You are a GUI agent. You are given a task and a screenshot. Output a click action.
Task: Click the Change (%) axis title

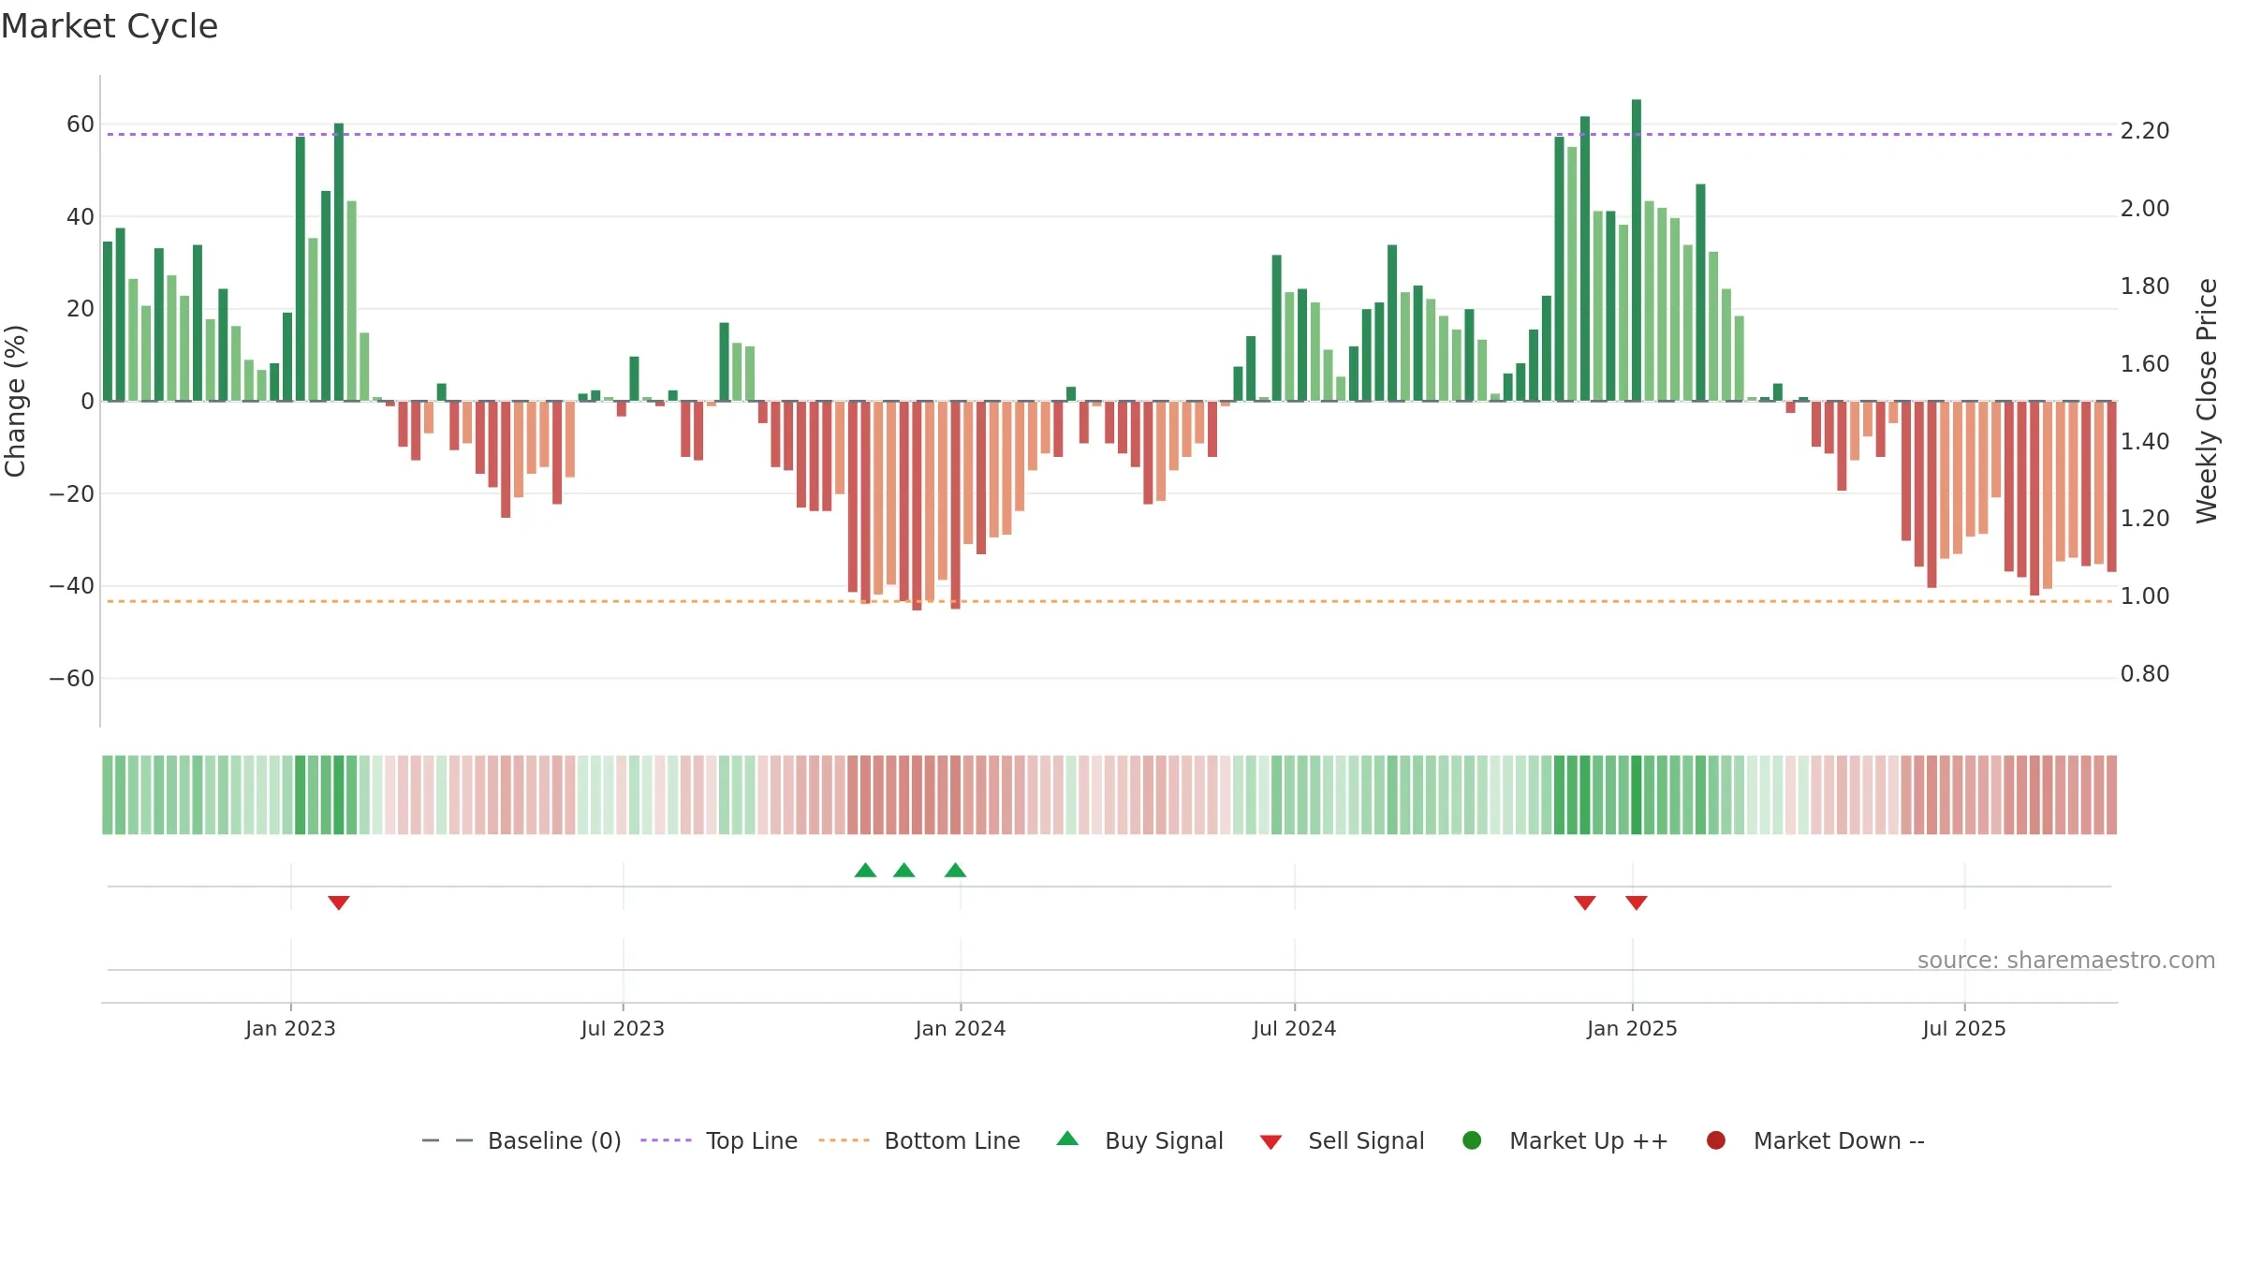[x=15, y=401]
